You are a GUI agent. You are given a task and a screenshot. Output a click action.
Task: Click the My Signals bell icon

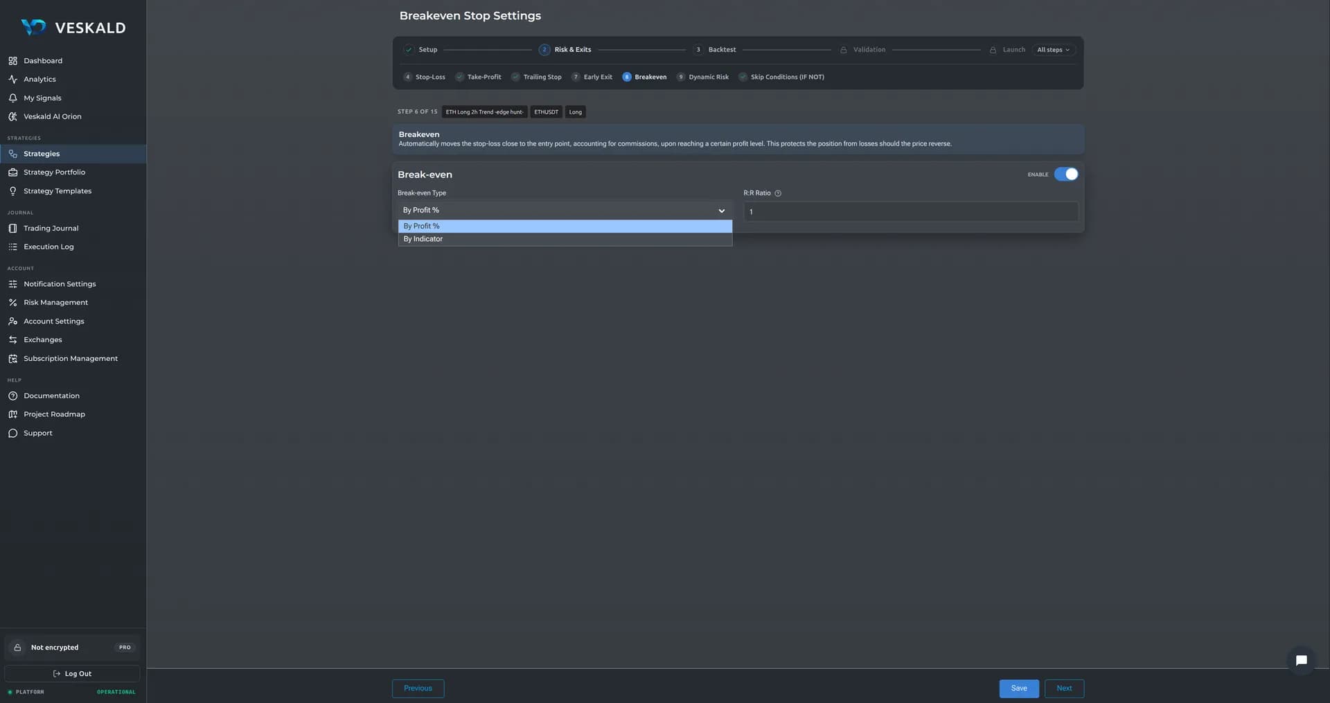pyautogui.click(x=12, y=98)
